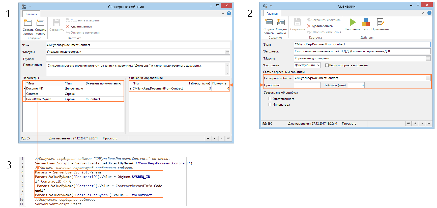Open quick access dropdown arrow in Сценарии
Image resolution: width=437 pixels, height=208 pixels.
pos(271,6)
